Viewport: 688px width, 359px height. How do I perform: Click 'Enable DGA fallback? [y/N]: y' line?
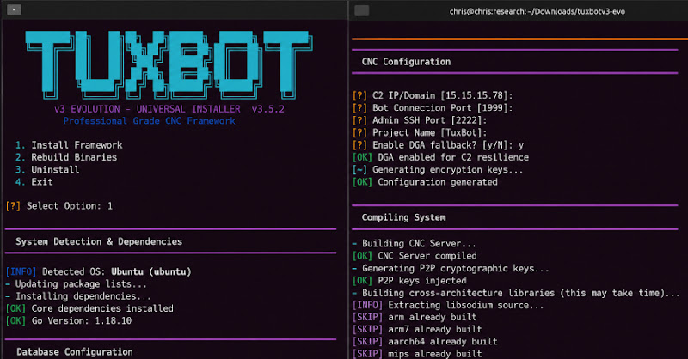pyautogui.click(x=439, y=145)
